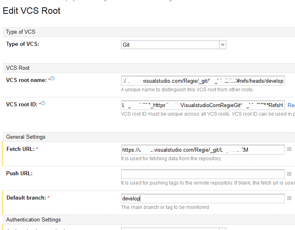Viewport: 295px width, 230px height.
Task: Click the Default branch field containing develop
Action: click(x=203, y=198)
